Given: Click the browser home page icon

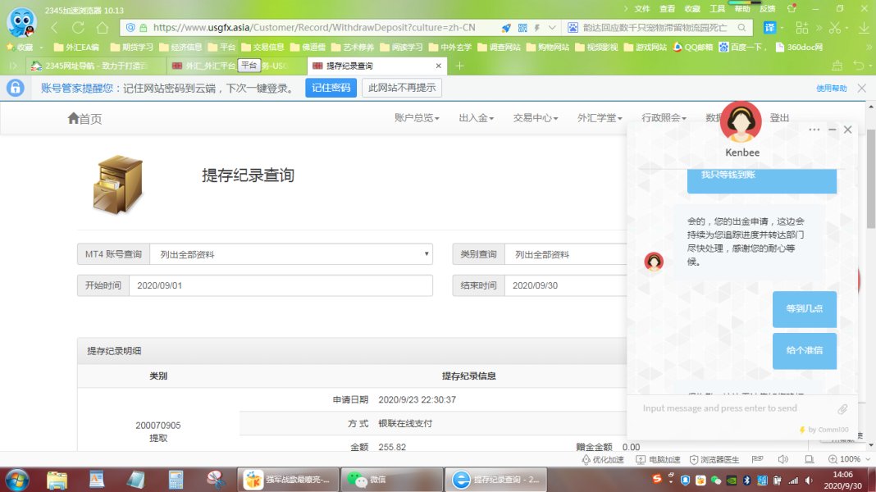Looking at the screenshot, I should click(x=102, y=27).
